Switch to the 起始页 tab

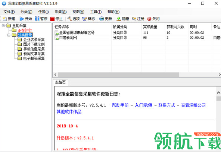pos(60,82)
